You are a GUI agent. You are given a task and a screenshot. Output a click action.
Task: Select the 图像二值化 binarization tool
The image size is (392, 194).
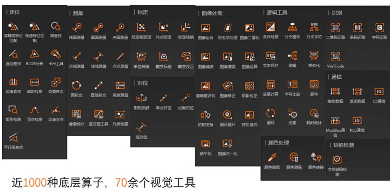[250, 28]
